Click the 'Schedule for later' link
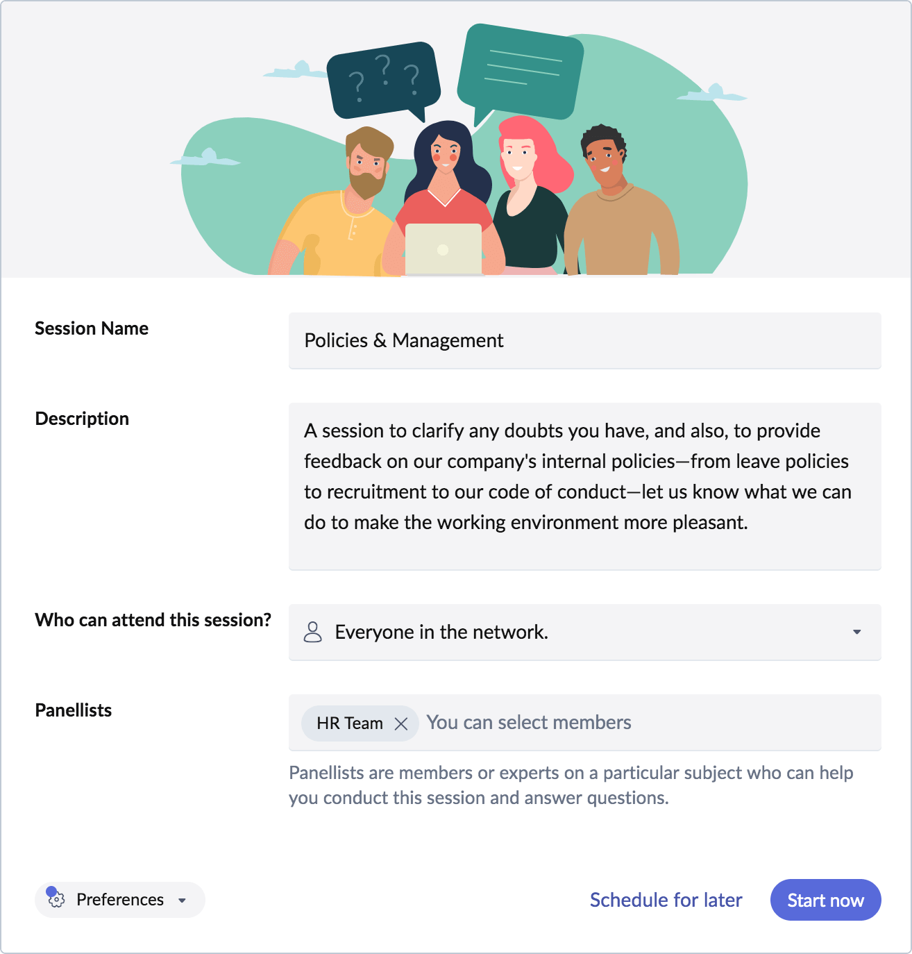The height and width of the screenshot is (954, 912). [x=666, y=900]
